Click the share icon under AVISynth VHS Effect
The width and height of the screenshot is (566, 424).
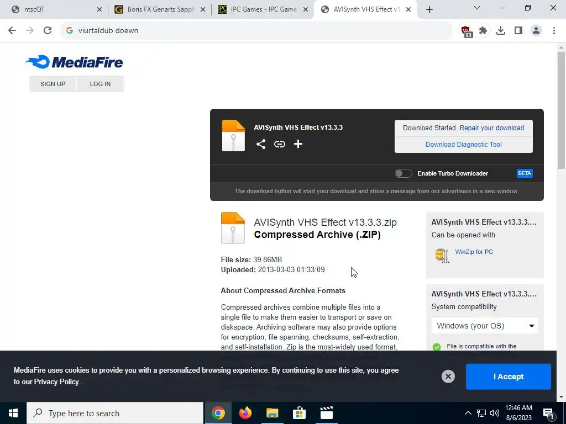pyautogui.click(x=261, y=144)
